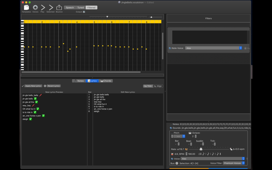Open the Voice dropdown set to Alex
Viewport: 272px width, 170px height.
coord(213,159)
